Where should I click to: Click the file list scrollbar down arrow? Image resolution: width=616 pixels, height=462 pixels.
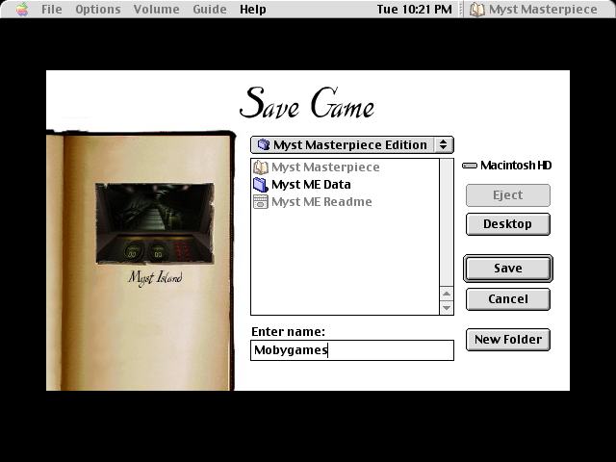pyautogui.click(x=446, y=308)
